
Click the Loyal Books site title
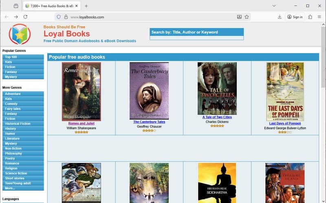66,34
